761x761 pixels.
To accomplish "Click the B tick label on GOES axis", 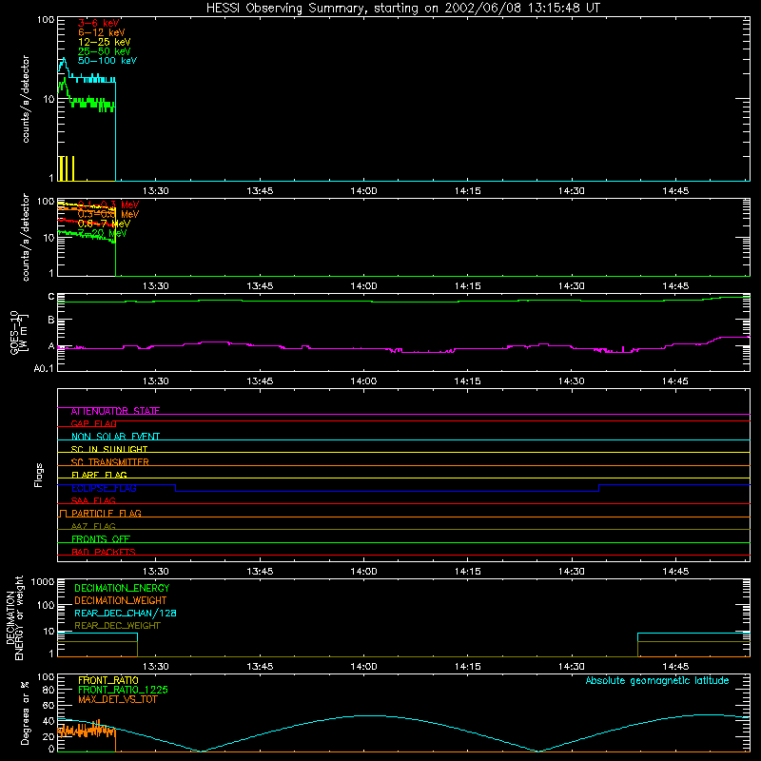I will point(51,320).
